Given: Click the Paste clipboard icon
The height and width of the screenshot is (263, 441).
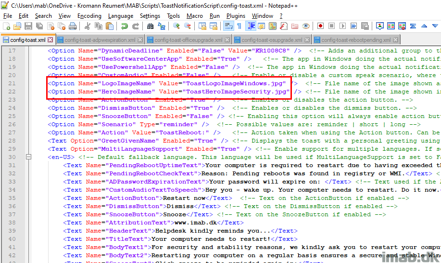Looking at the screenshot, I should tap(110, 26).
